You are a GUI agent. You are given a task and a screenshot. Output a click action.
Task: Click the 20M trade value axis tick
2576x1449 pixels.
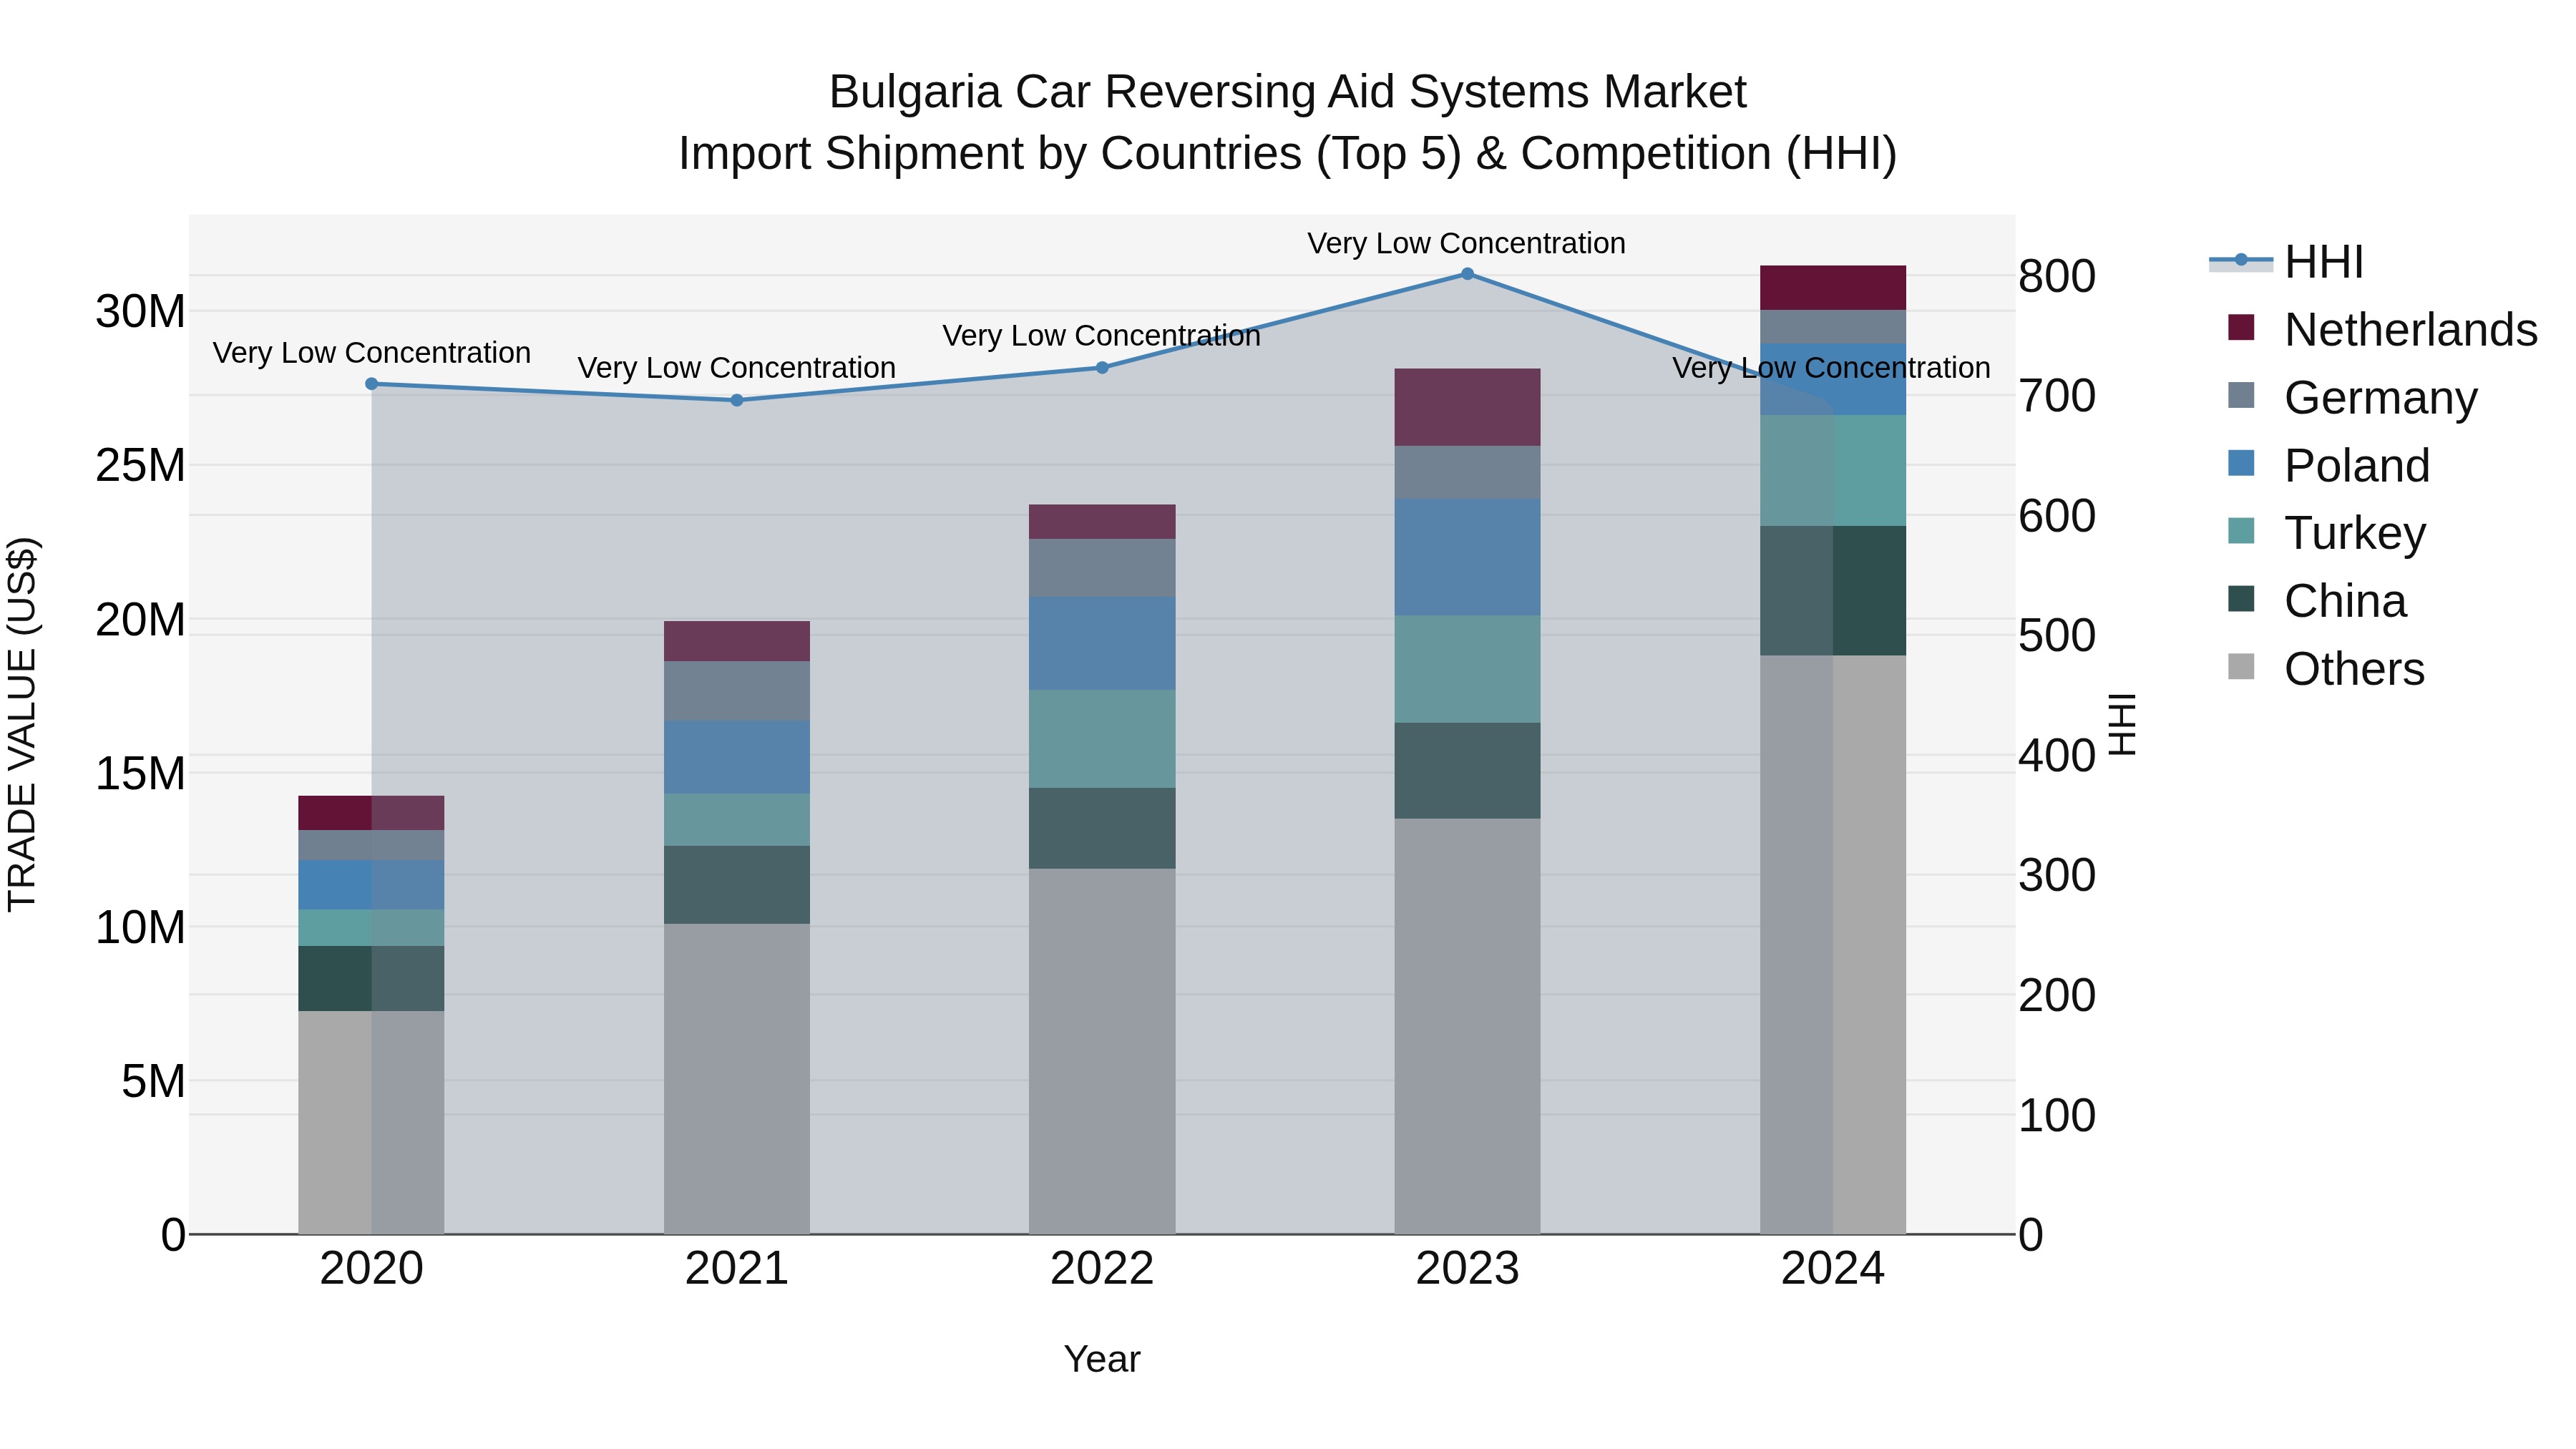140,620
